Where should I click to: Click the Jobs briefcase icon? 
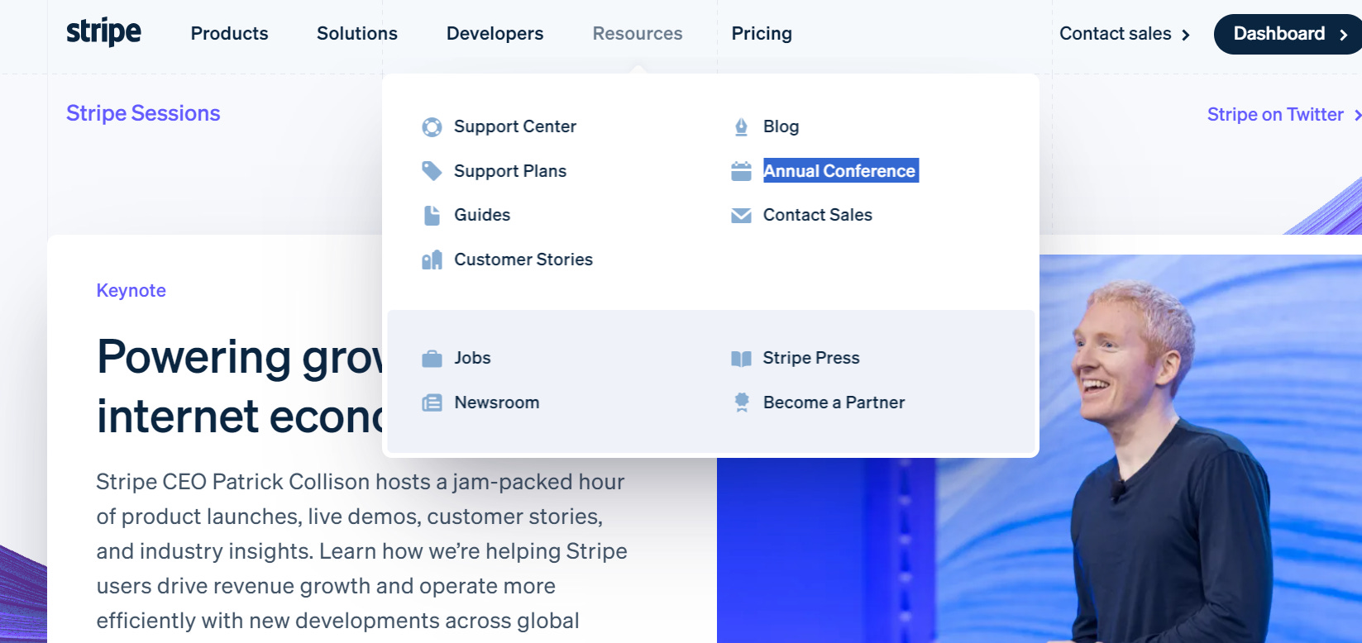point(432,359)
